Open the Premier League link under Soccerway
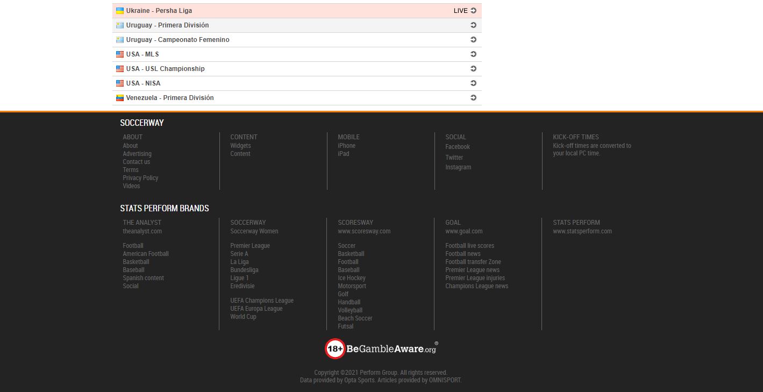This screenshot has height=392, width=763. pyautogui.click(x=250, y=246)
